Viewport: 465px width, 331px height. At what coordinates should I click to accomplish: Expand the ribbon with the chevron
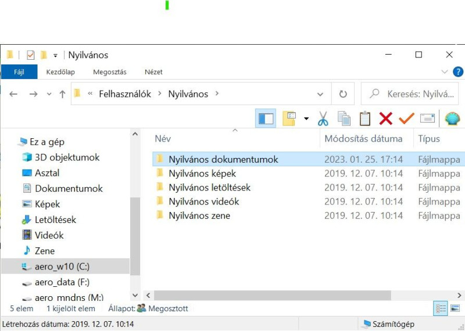(444, 71)
